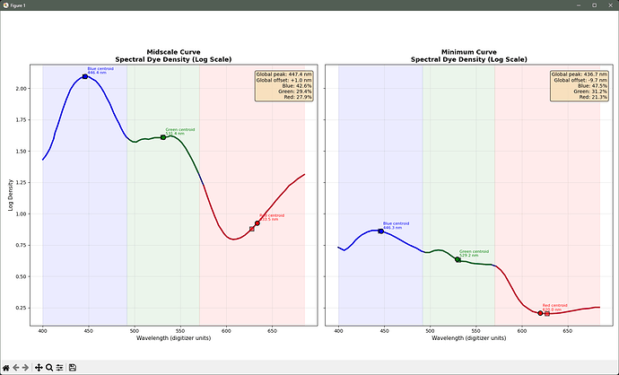Click the Minimum plot's "Wavelength (digitizer units)" label

pyautogui.click(x=469, y=338)
